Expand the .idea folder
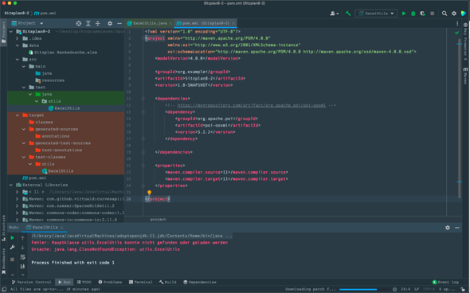 point(18,38)
